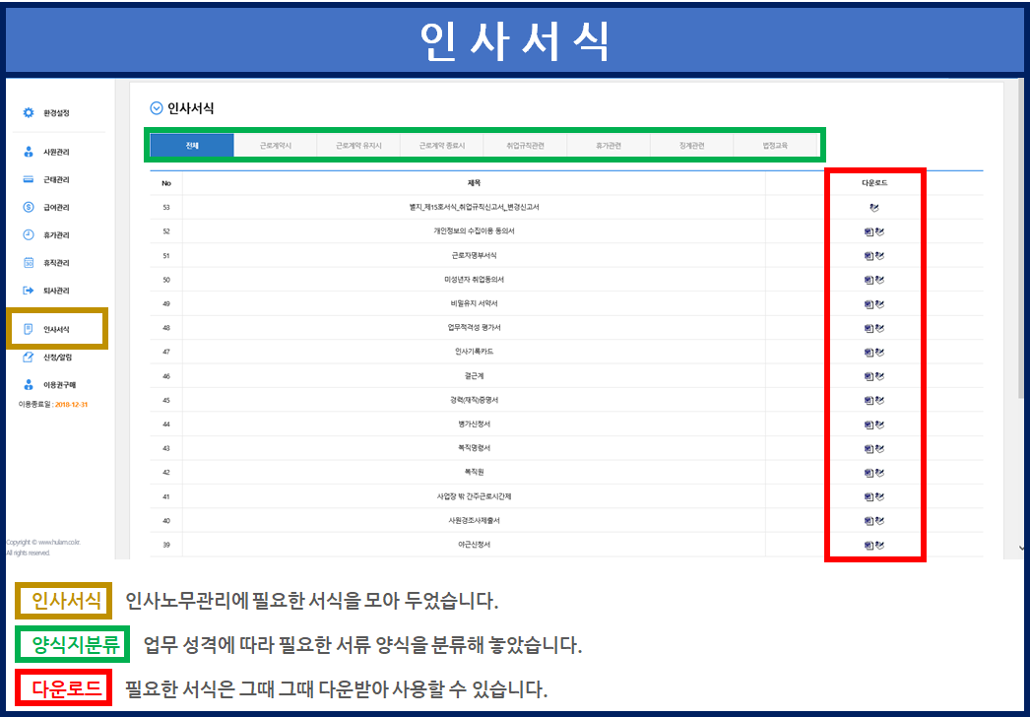The image size is (1030, 717).
Task: Download Word file for 야근신청서 row
Action: point(869,545)
